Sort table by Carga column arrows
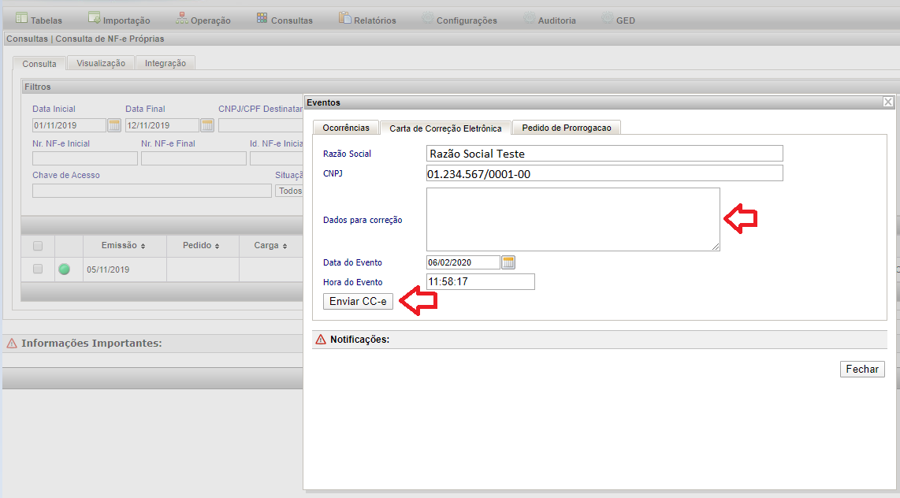Viewport: 900px width, 498px height. (x=285, y=246)
